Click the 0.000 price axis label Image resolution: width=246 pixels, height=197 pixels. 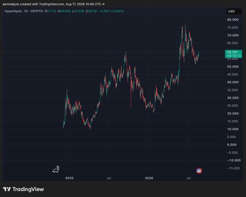pyautogui.click(x=232, y=145)
